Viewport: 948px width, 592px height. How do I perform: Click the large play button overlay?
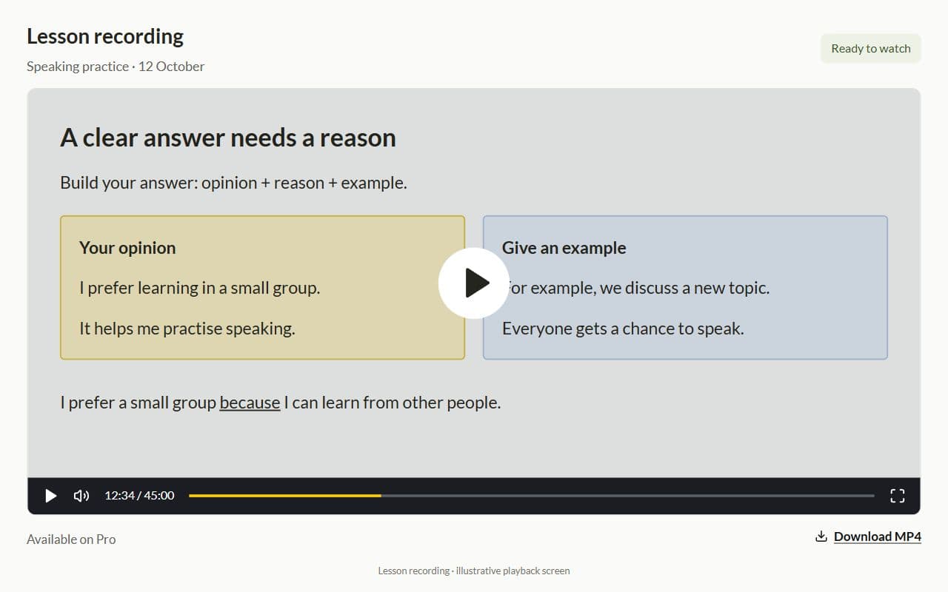pos(474,283)
